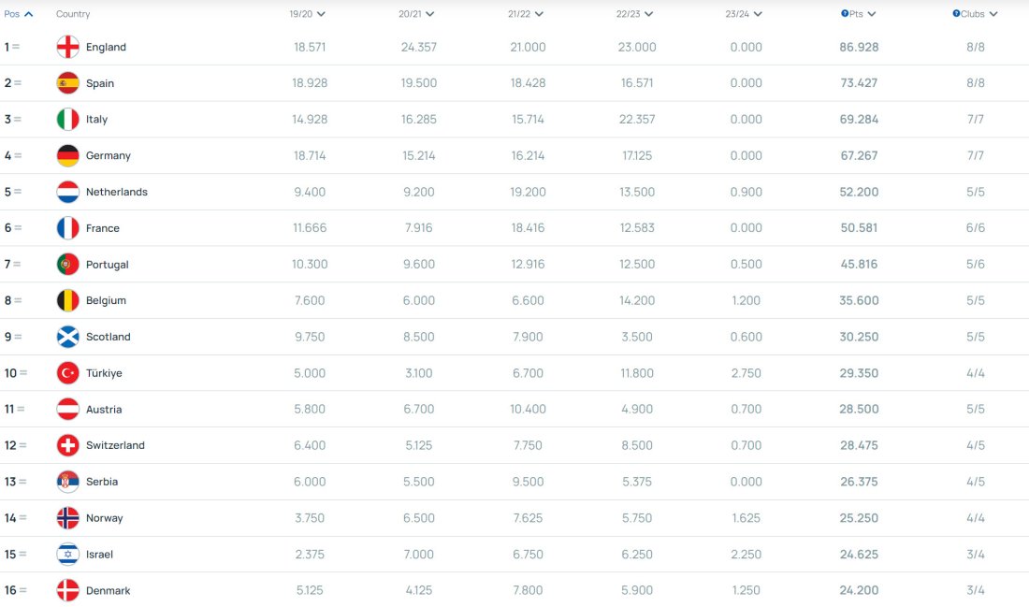This screenshot has width=1029, height=607.
Task: Click the Israel flag icon
Action: (67, 555)
